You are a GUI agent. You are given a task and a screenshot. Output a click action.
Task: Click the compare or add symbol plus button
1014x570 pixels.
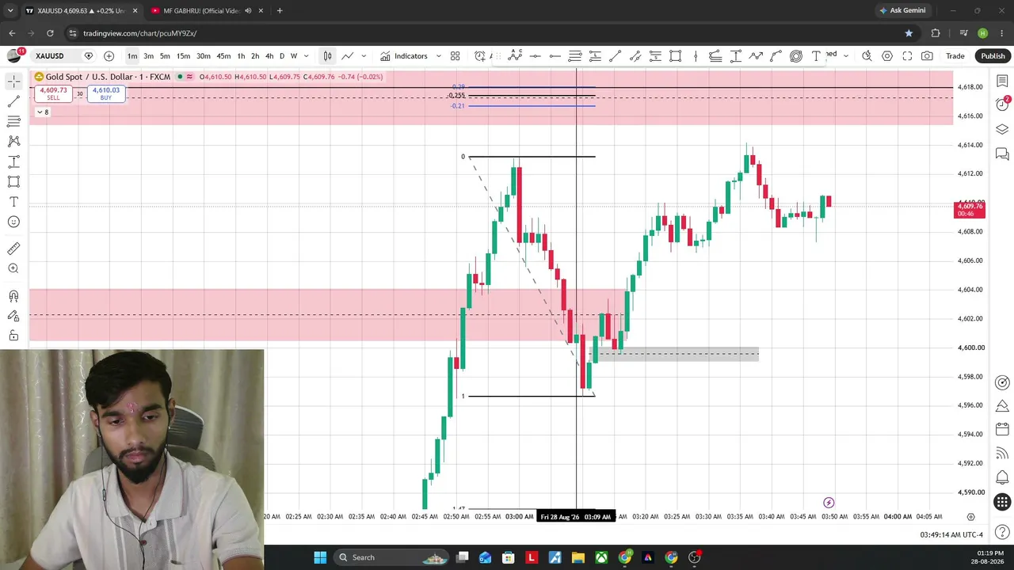109,56
